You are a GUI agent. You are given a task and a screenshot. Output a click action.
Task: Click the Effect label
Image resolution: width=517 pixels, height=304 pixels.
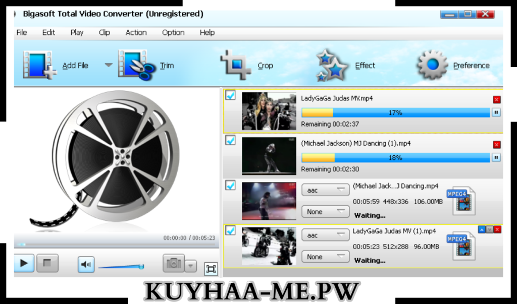coord(365,66)
